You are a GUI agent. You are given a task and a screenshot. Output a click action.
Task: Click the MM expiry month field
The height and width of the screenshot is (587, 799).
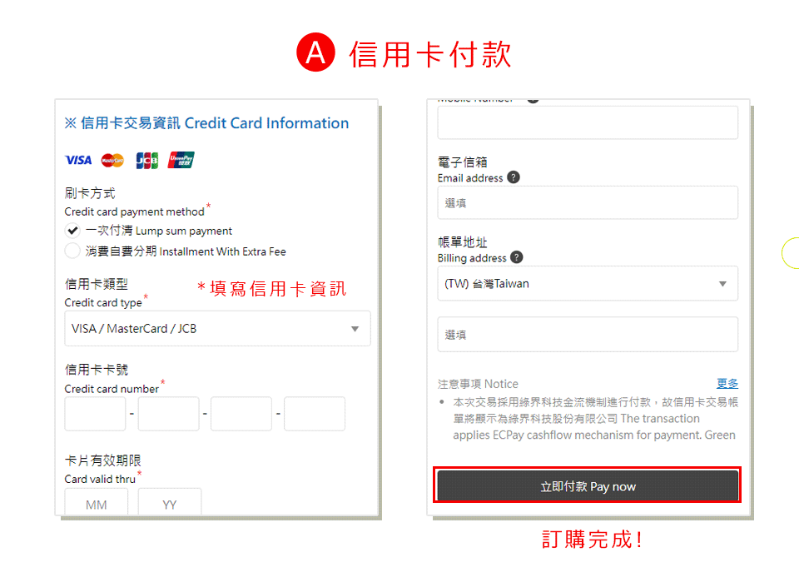(97, 502)
